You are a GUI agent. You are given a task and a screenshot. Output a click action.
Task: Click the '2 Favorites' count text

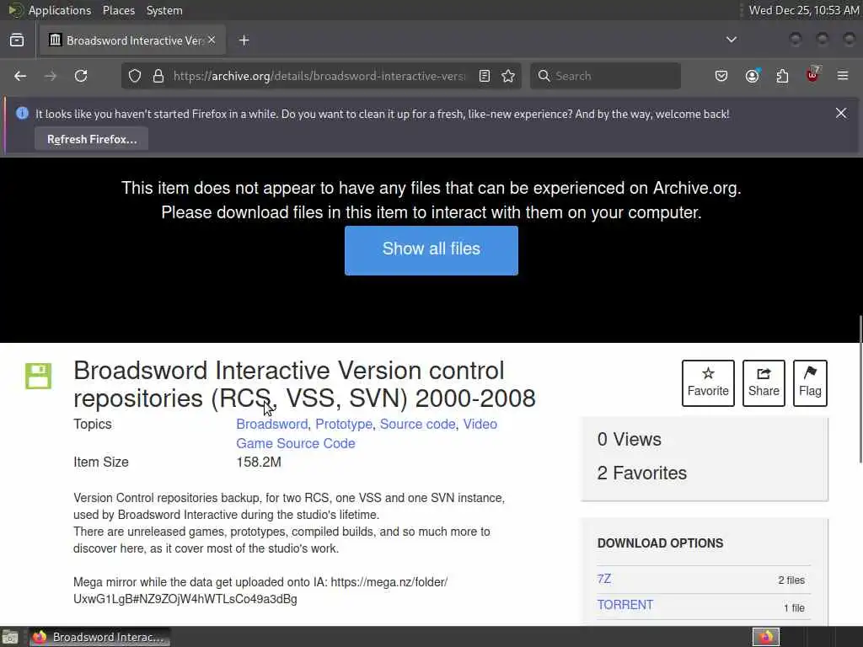[641, 473]
